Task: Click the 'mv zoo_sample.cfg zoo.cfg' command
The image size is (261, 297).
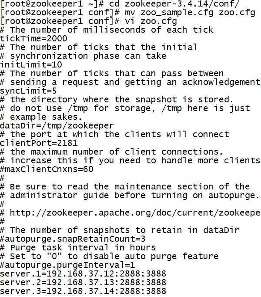Action: tap(190, 13)
